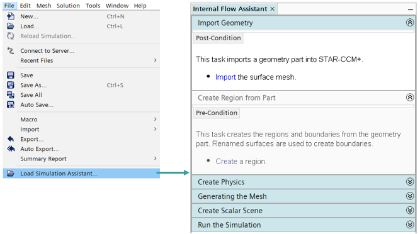420x234 pixels.
Task: Click the Import Geometry header text
Action: click(x=225, y=23)
